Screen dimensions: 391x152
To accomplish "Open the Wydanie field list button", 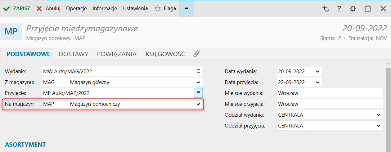I will pos(198,71).
